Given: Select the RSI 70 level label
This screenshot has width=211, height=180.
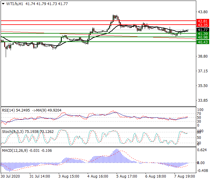Looking at the screenshot, I should click(199, 114).
